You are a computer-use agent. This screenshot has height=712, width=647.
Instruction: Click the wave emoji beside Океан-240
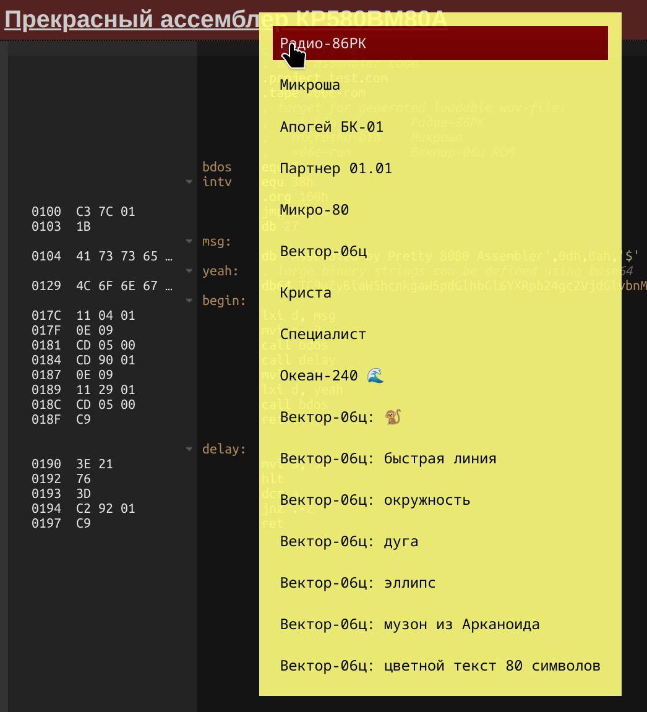click(375, 375)
